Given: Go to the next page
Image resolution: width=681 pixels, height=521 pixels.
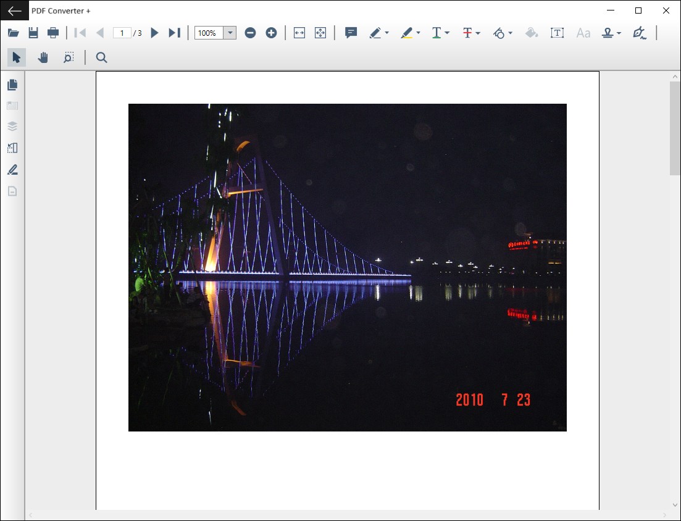Looking at the screenshot, I should click(155, 33).
